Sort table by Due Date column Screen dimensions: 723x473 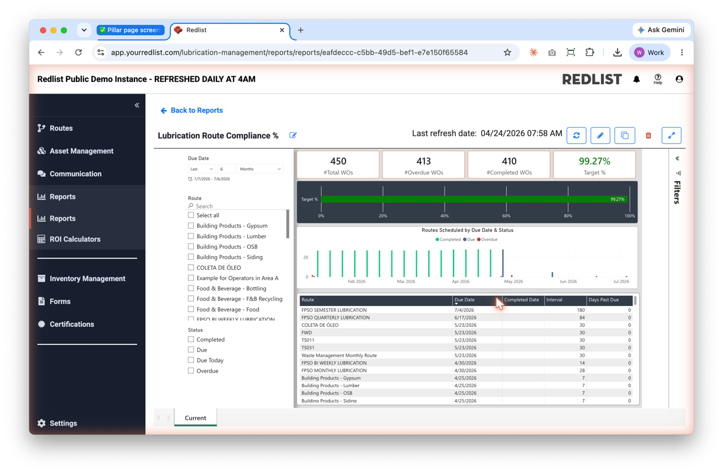[477, 300]
